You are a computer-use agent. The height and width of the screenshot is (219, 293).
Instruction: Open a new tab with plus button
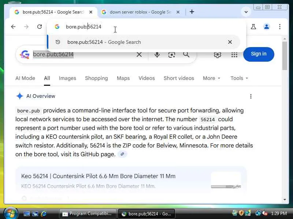pyautogui.click(x=192, y=12)
